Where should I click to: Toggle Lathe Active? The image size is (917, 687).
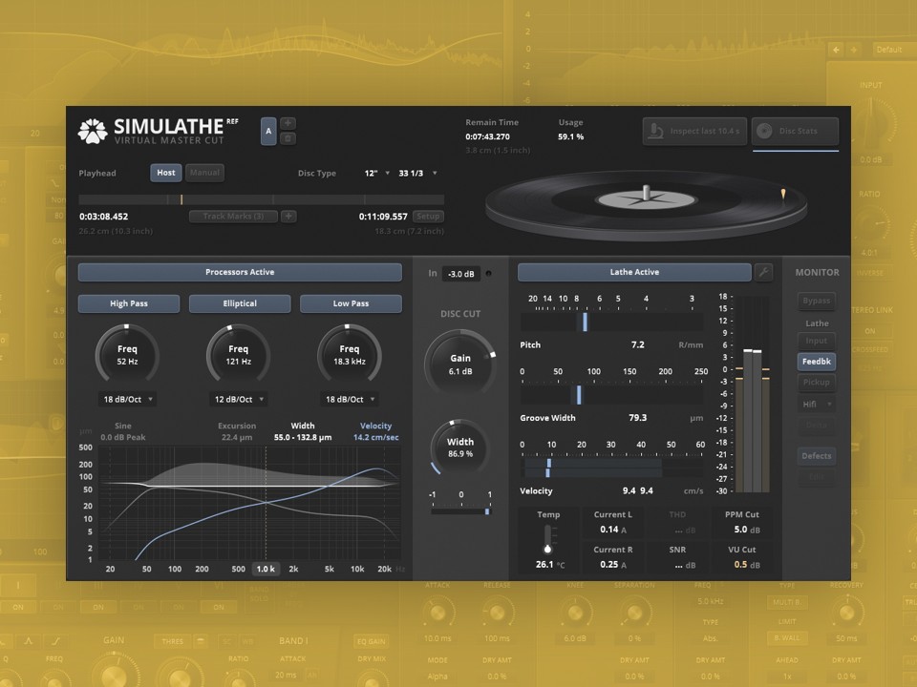coord(634,272)
